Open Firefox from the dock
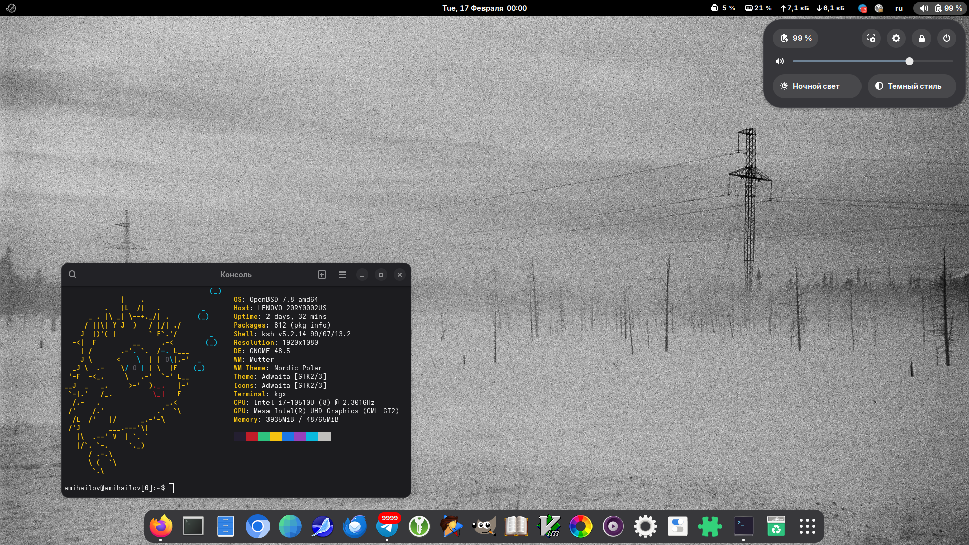The width and height of the screenshot is (969, 545). pos(161,526)
